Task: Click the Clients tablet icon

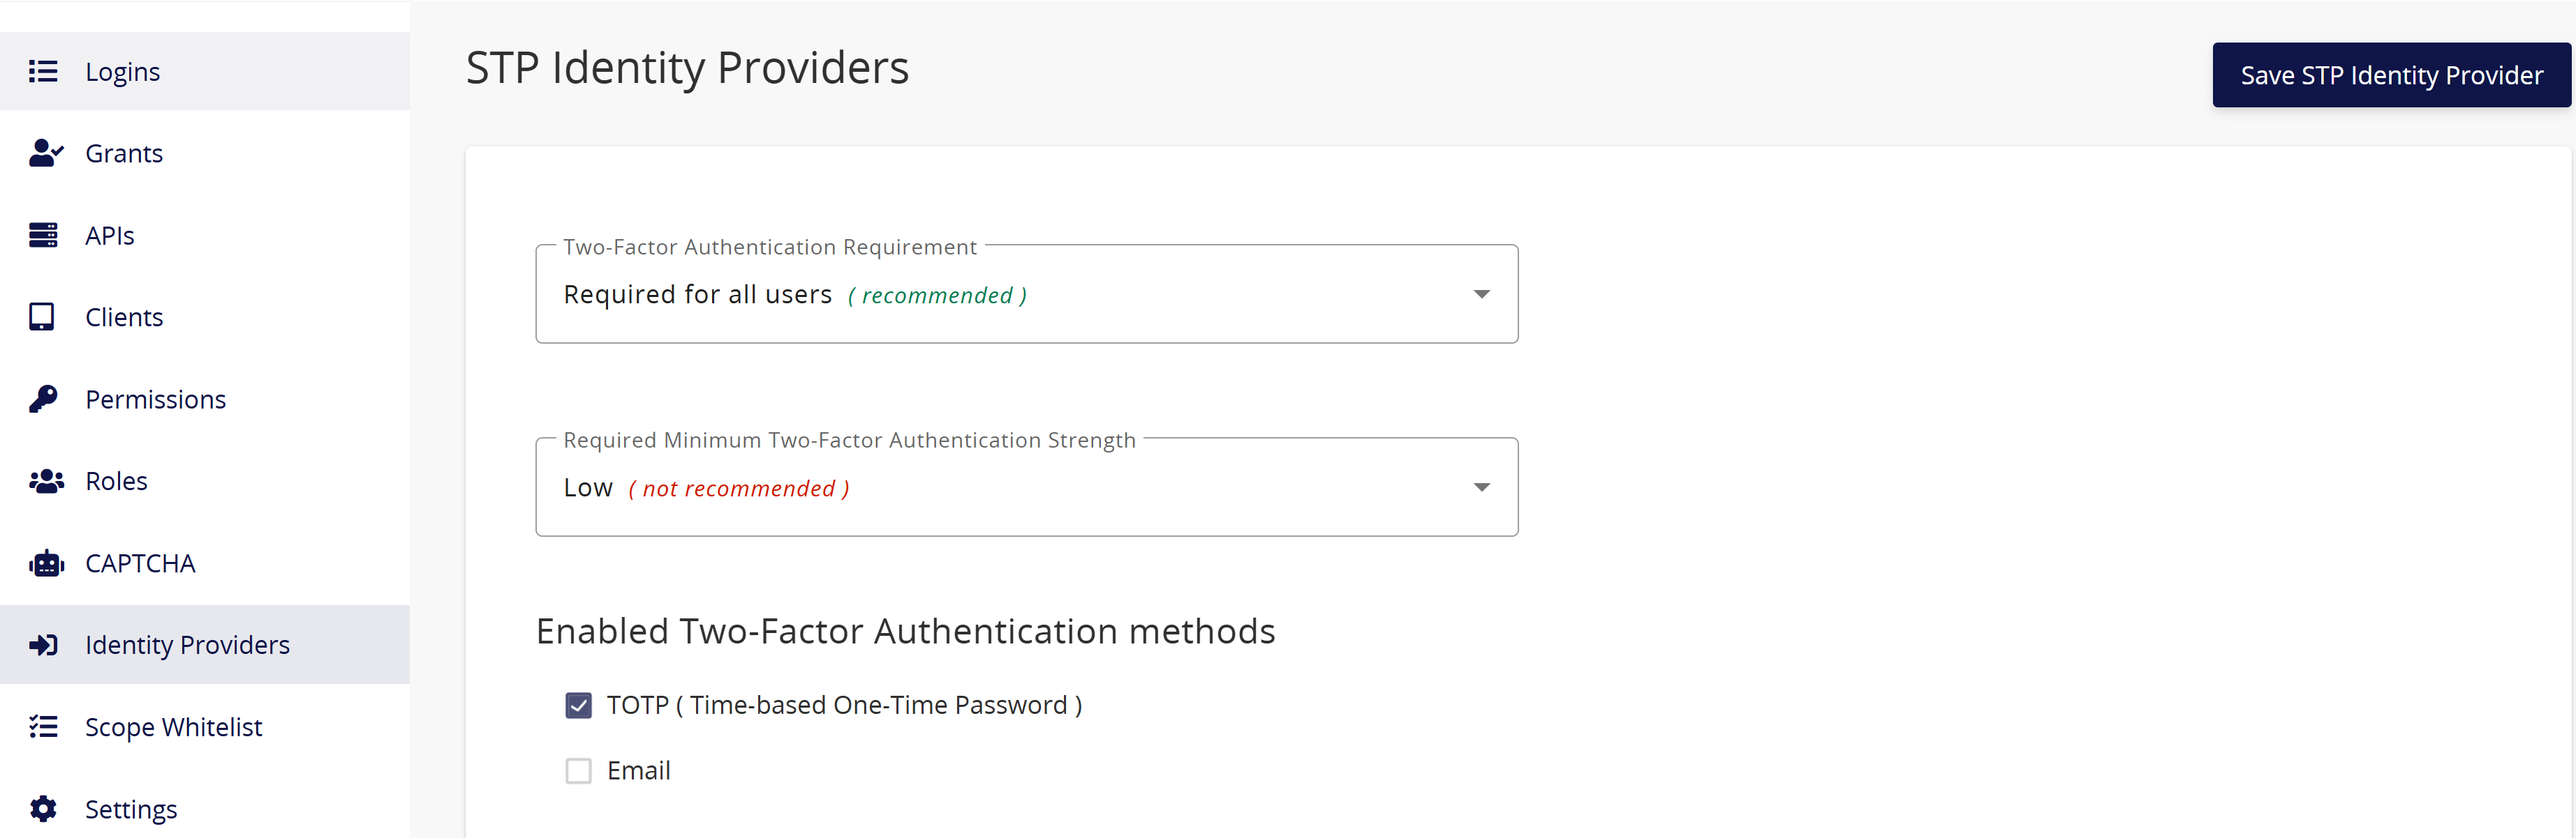Action: pos(41,317)
